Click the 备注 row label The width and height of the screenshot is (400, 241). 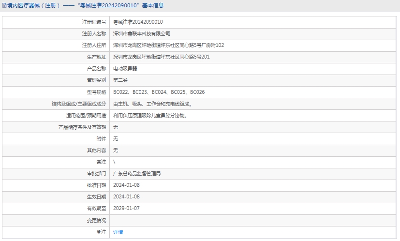tap(101, 162)
